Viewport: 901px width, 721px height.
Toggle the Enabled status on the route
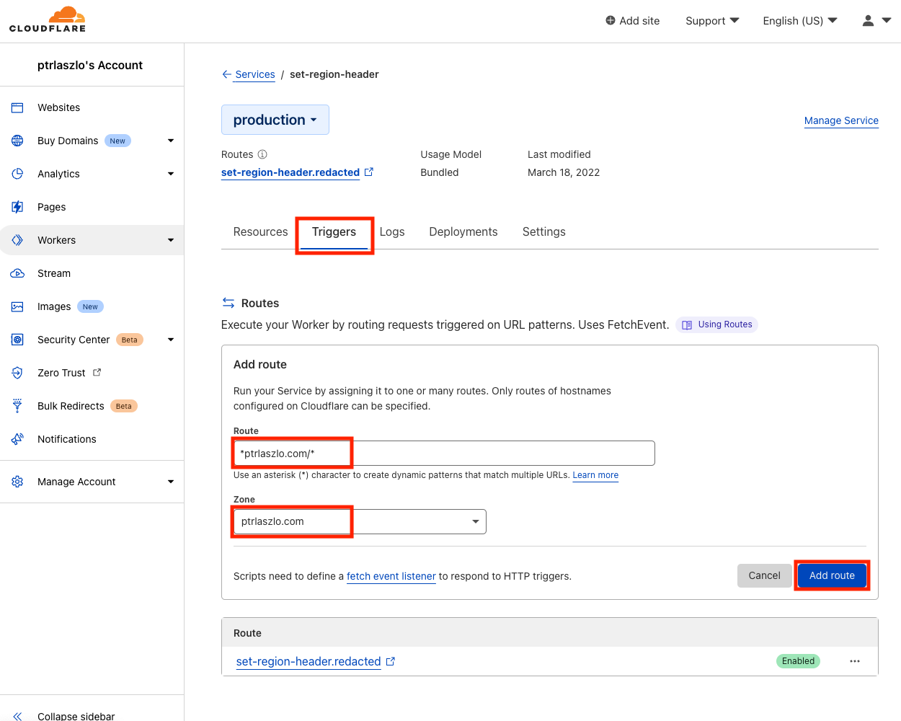click(797, 660)
